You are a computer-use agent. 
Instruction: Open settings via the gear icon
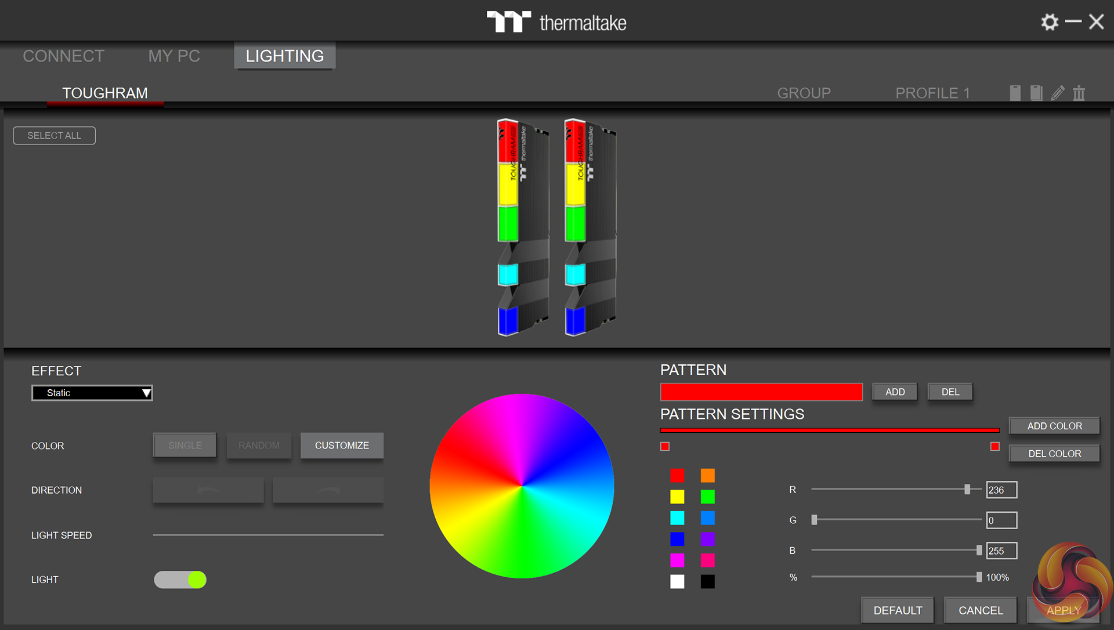click(1049, 22)
